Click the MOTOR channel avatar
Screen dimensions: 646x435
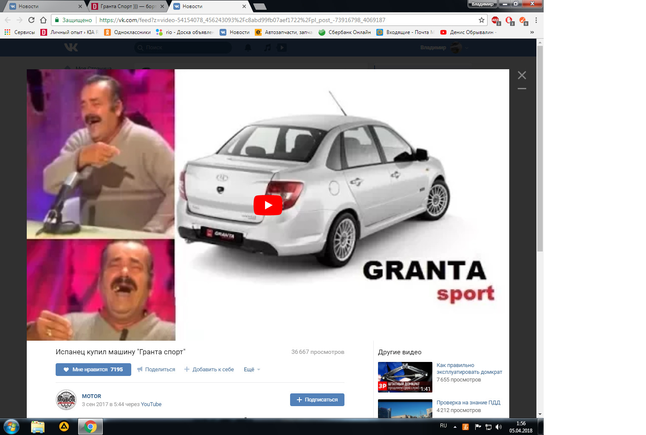click(x=66, y=400)
